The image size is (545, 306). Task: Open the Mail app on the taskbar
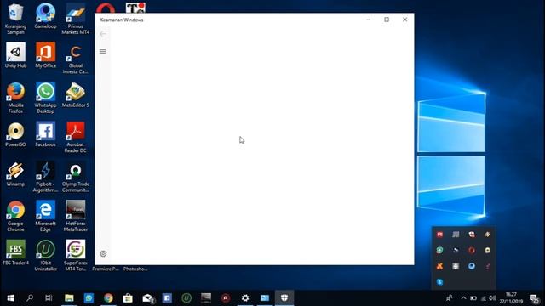point(147,298)
